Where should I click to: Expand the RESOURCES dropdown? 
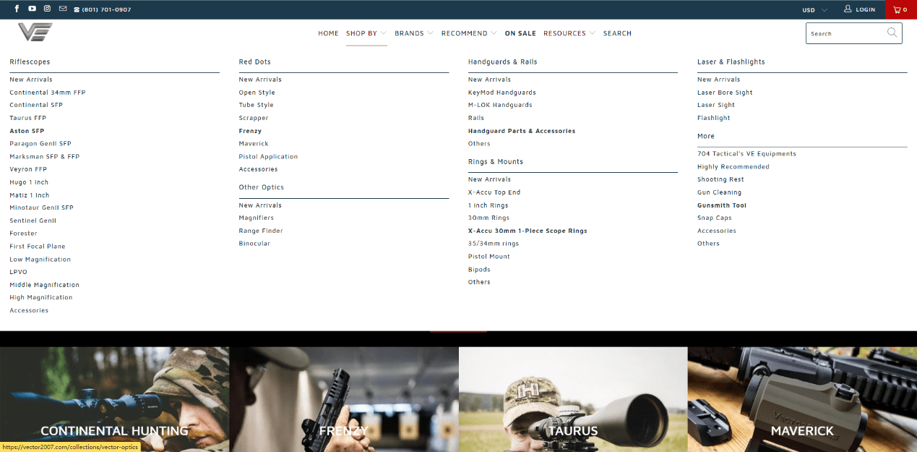(569, 33)
